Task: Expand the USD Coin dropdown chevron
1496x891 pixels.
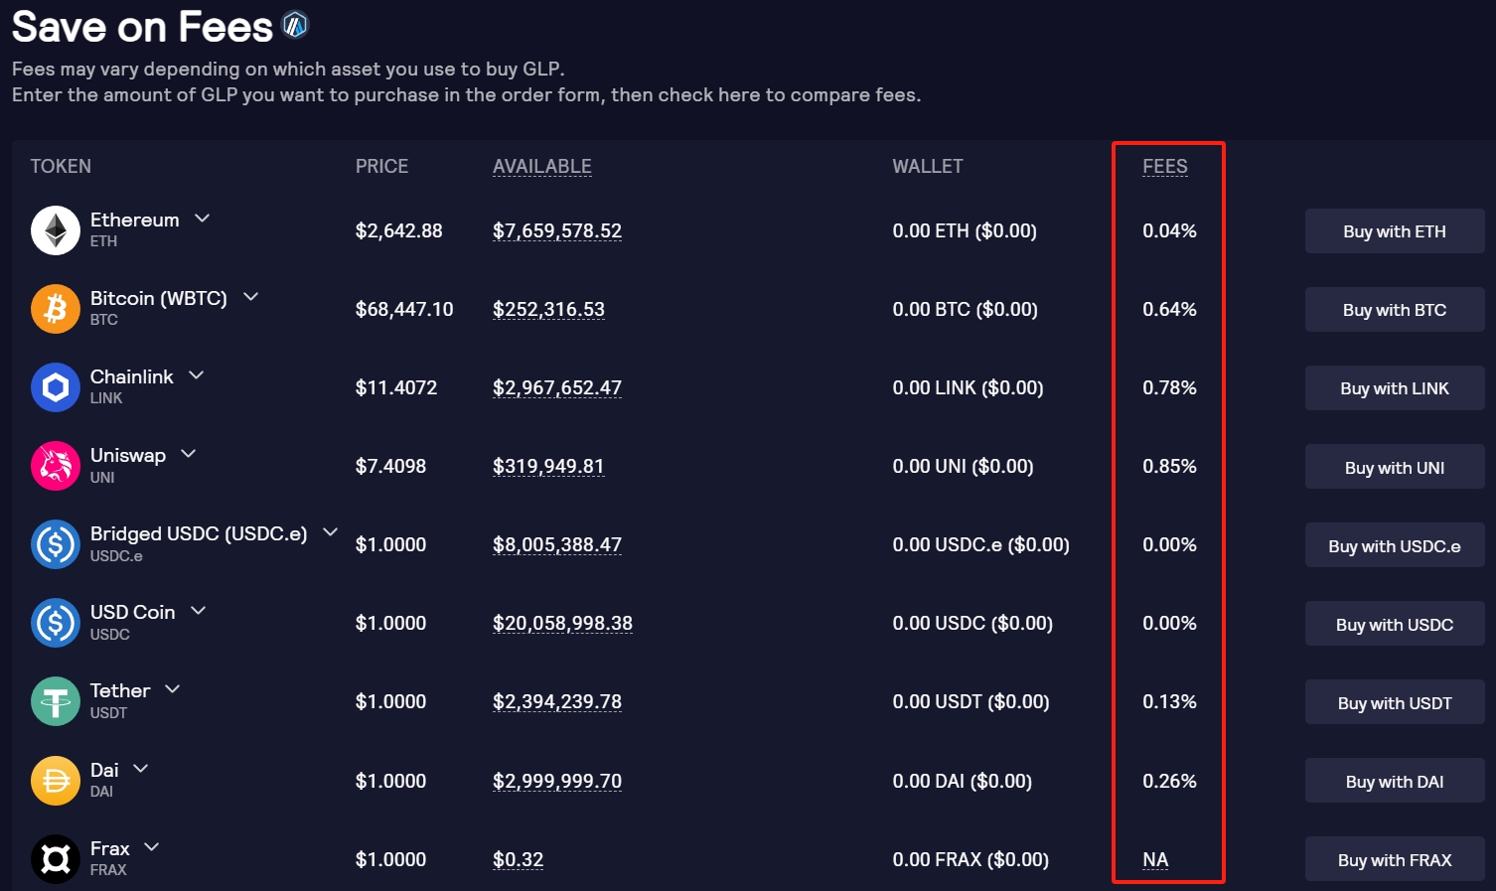Action: pos(199,610)
